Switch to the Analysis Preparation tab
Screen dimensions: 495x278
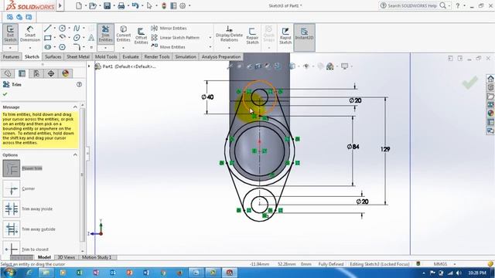click(221, 56)
